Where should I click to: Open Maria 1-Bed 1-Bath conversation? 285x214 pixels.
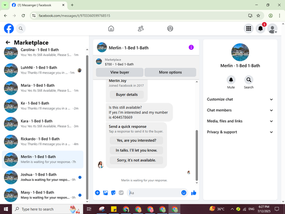point(43,88)
